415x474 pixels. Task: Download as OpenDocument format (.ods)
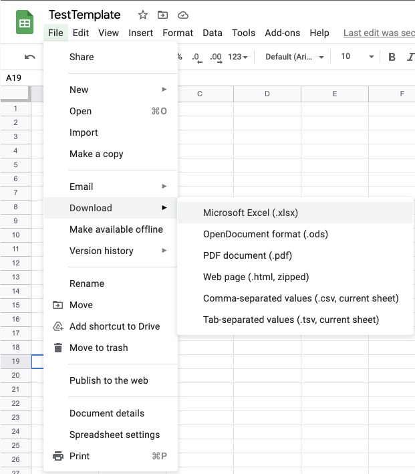295,234
